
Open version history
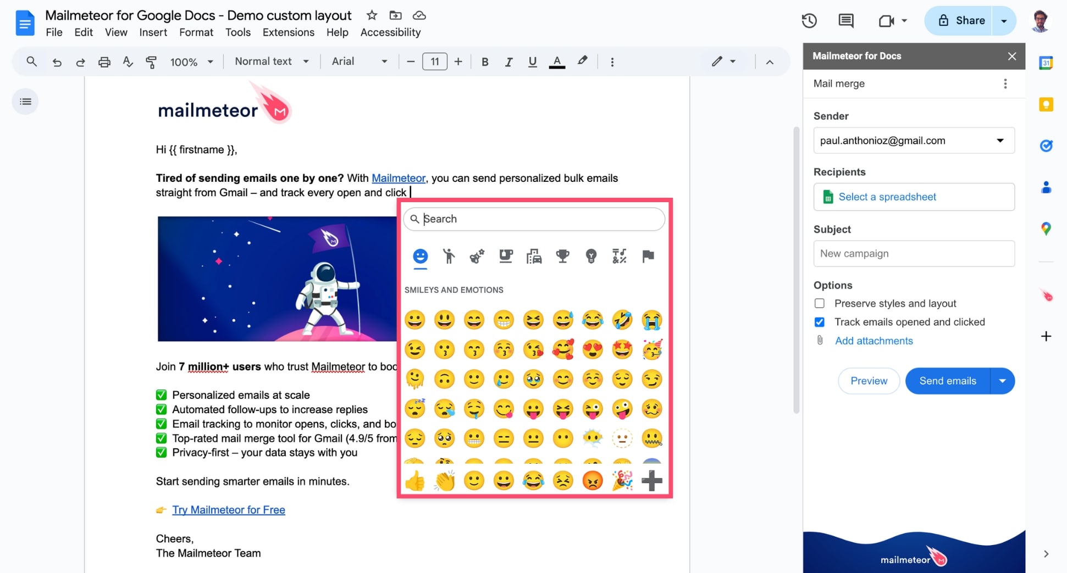(x=809, y=21)
